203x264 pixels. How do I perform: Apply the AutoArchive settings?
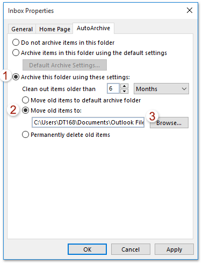(174, 249)
